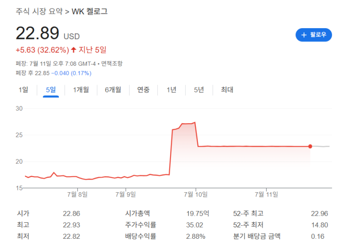Click the after-hours price 22.85 text
This screenshot has width=350, height=251.
pos(42,73)
